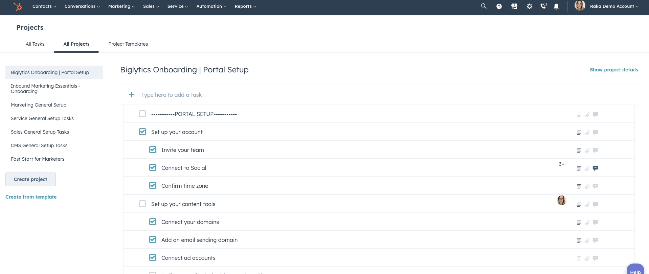Open the search magnifier icon
The width and height of the screenshot is (649, 274).
click(x=484, y=6)
